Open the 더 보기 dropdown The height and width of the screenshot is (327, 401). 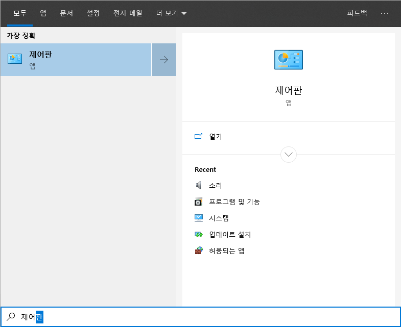click(171, 13)
